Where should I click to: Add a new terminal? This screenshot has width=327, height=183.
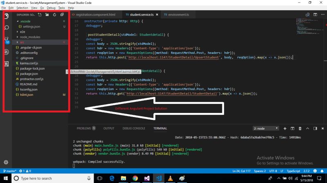pyautogui.click(x=285, y=128)
